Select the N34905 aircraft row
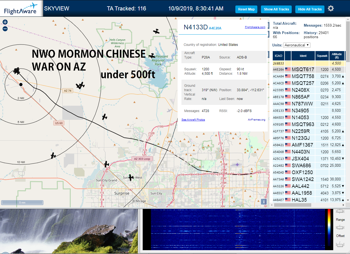This screenshot has width=350, height=254. click(308, 111)
